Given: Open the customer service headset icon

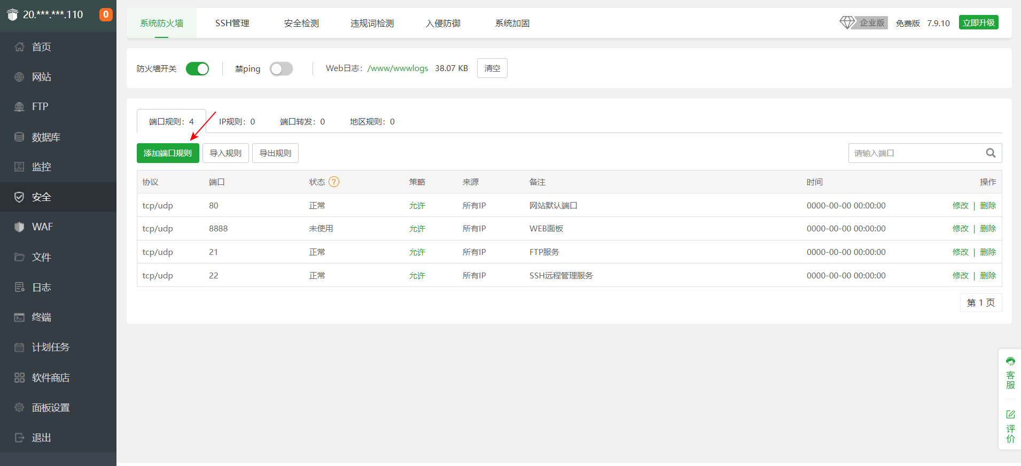Looking at the screenshot, I should pyautogui.click(x=1010, y=362).
